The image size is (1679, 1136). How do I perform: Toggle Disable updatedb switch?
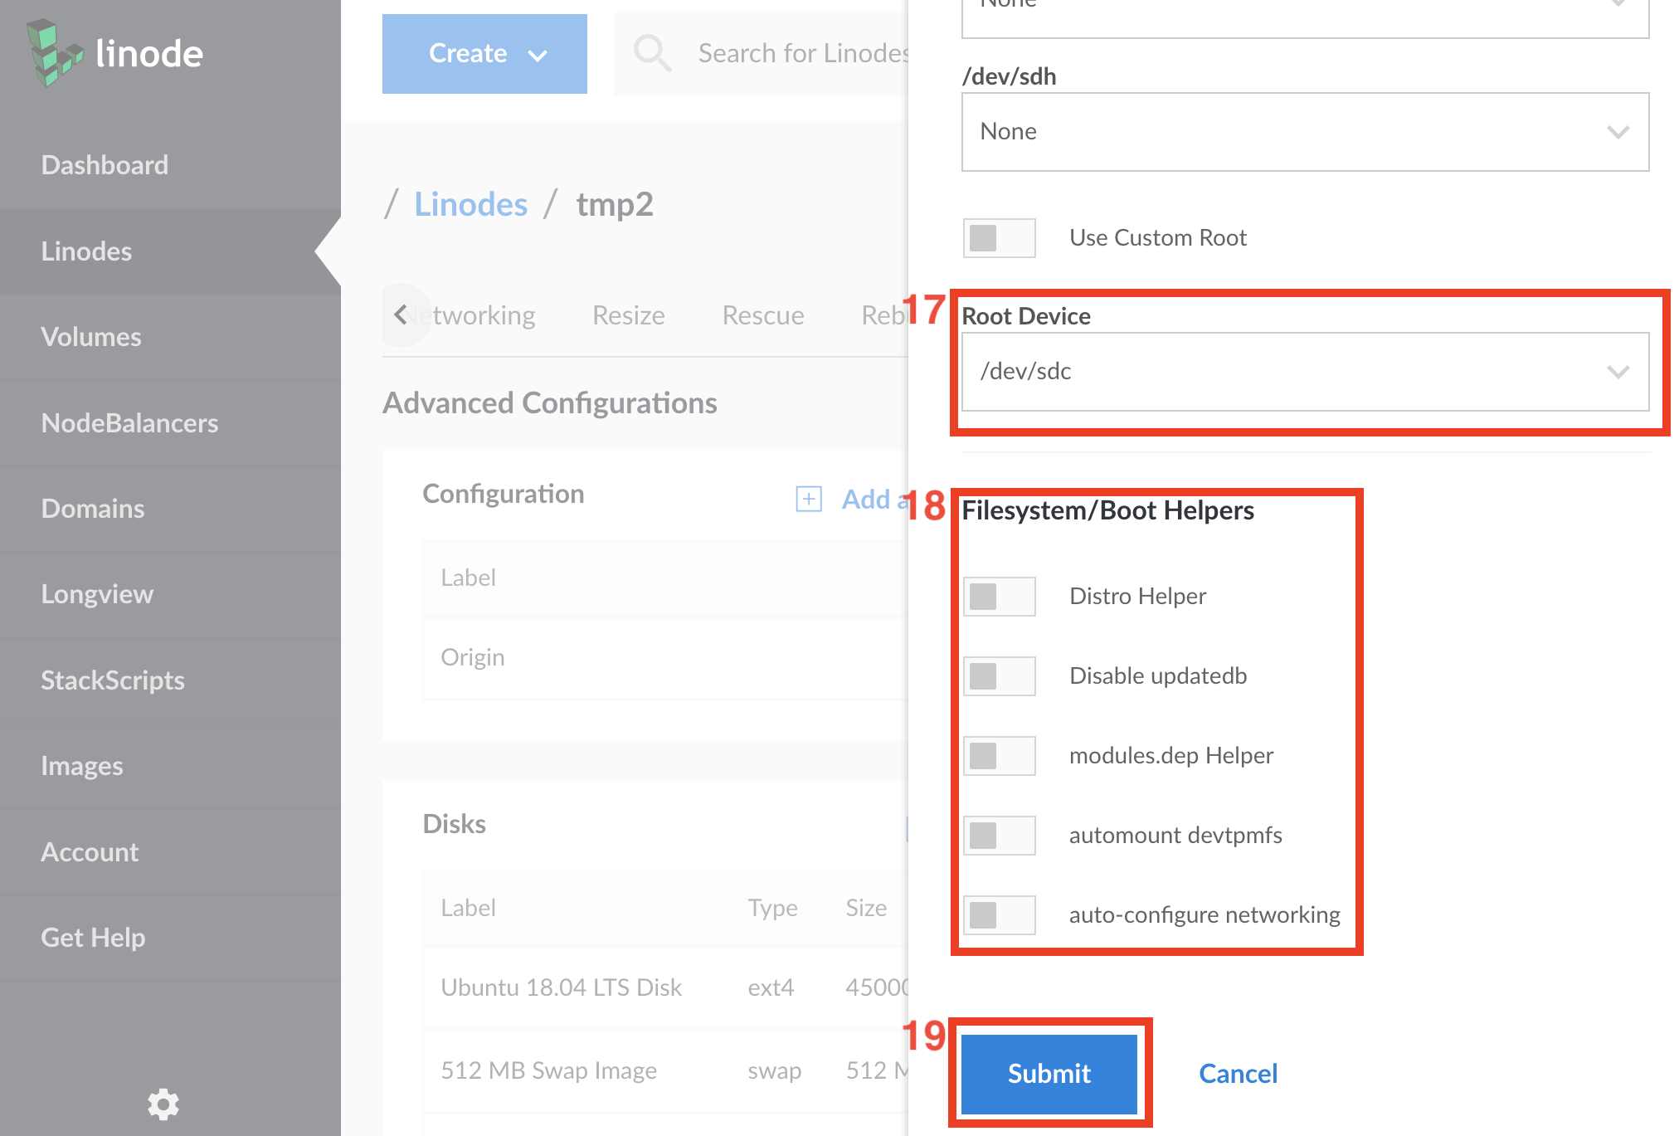click(x=1000, y=676)
